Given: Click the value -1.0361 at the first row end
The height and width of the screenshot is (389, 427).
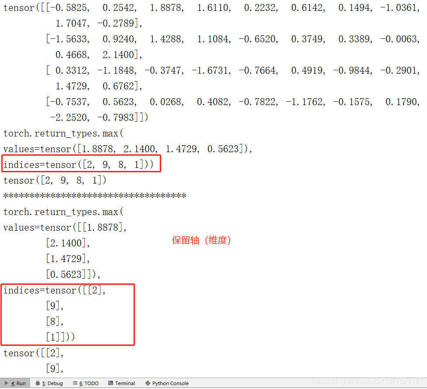Looking at the screenshot, I should coord(399,7).
